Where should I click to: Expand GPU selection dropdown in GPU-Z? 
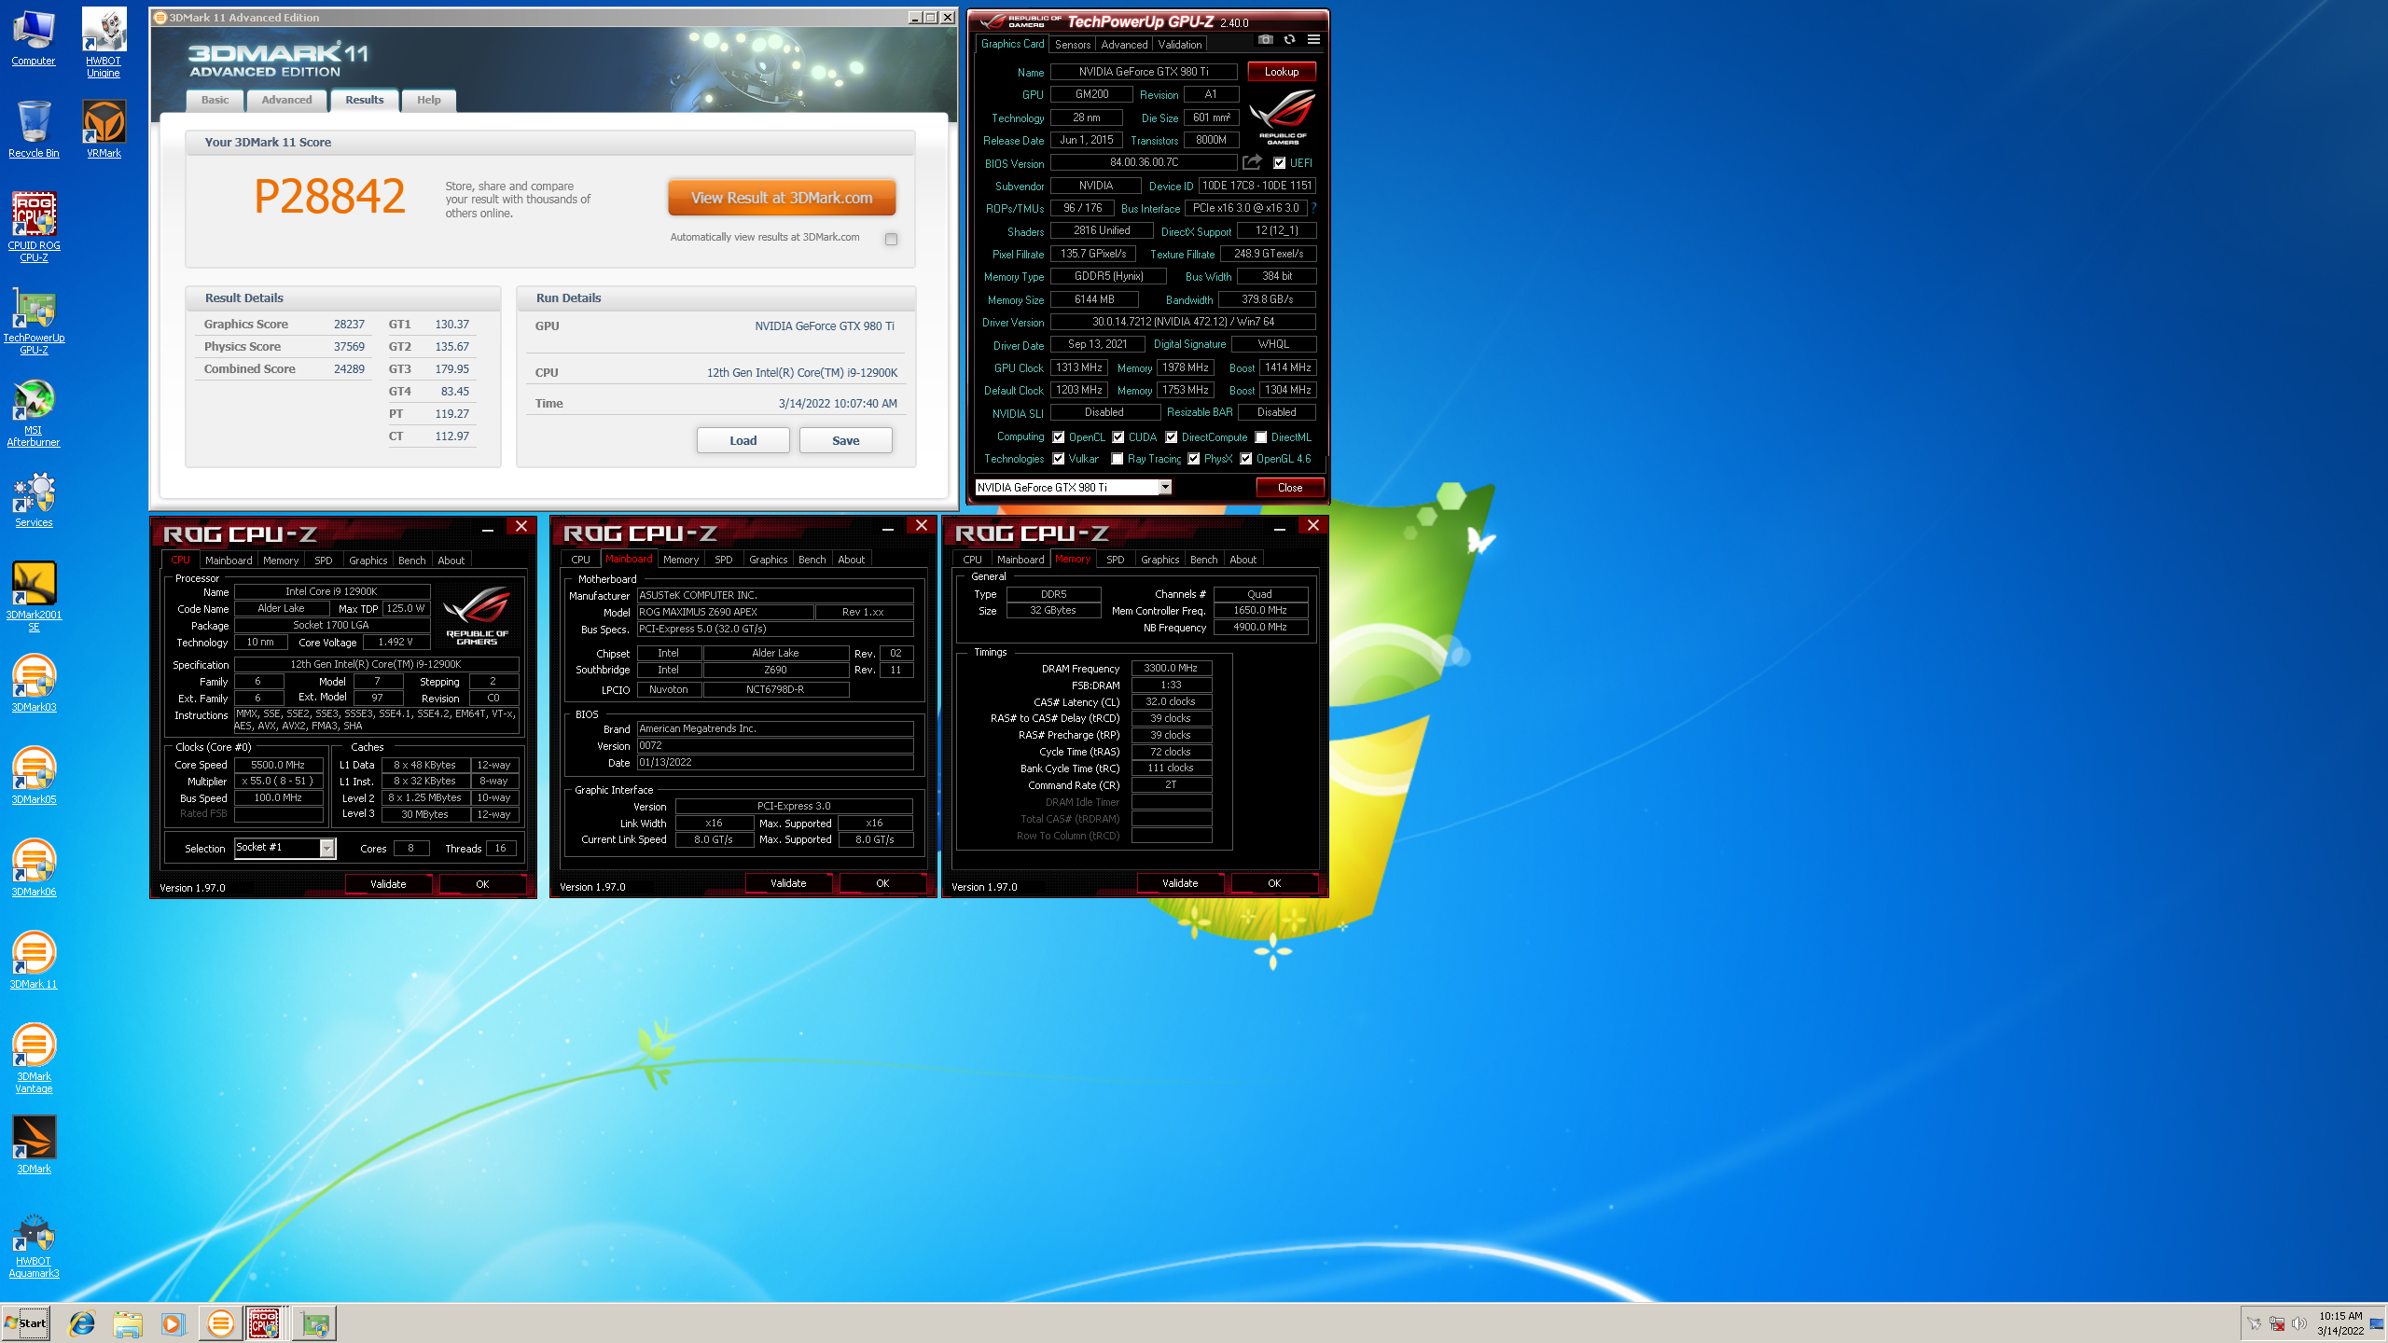(x=1165, y=487)
